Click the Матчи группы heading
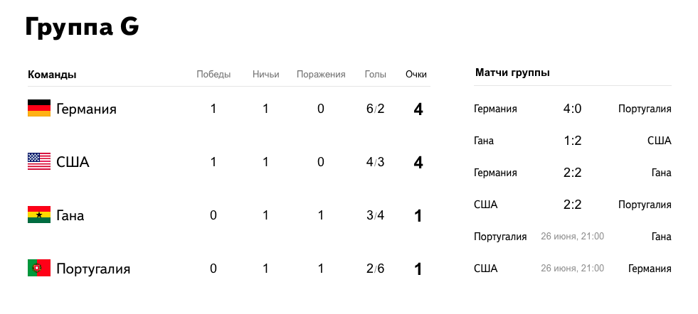698x314 pixels. [512, 72]
